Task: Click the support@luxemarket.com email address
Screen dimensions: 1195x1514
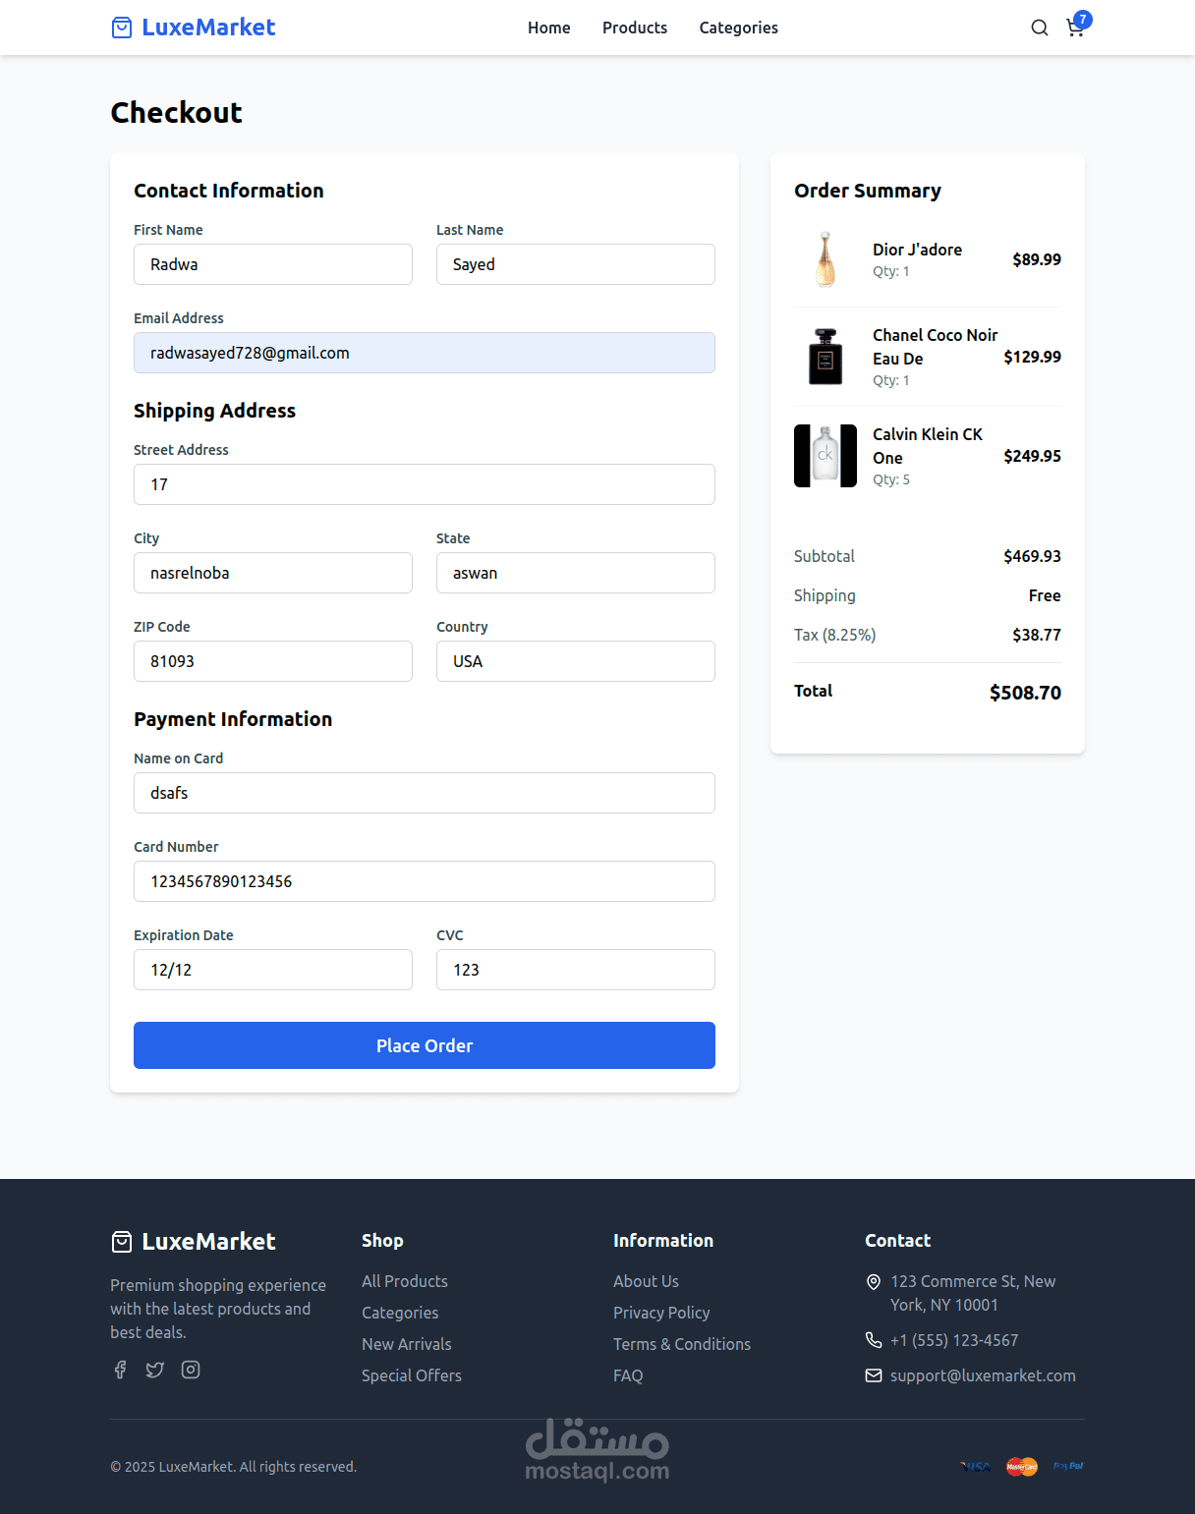Action: pos(983,1375)
